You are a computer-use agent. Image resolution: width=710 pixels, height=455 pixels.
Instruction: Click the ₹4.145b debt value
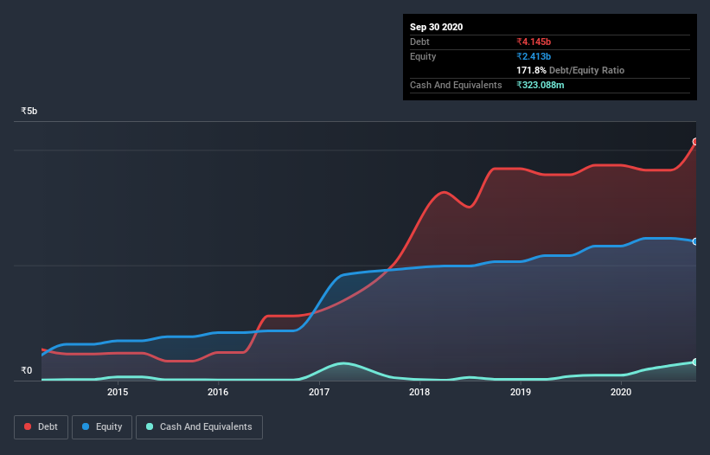click(534, 42)
